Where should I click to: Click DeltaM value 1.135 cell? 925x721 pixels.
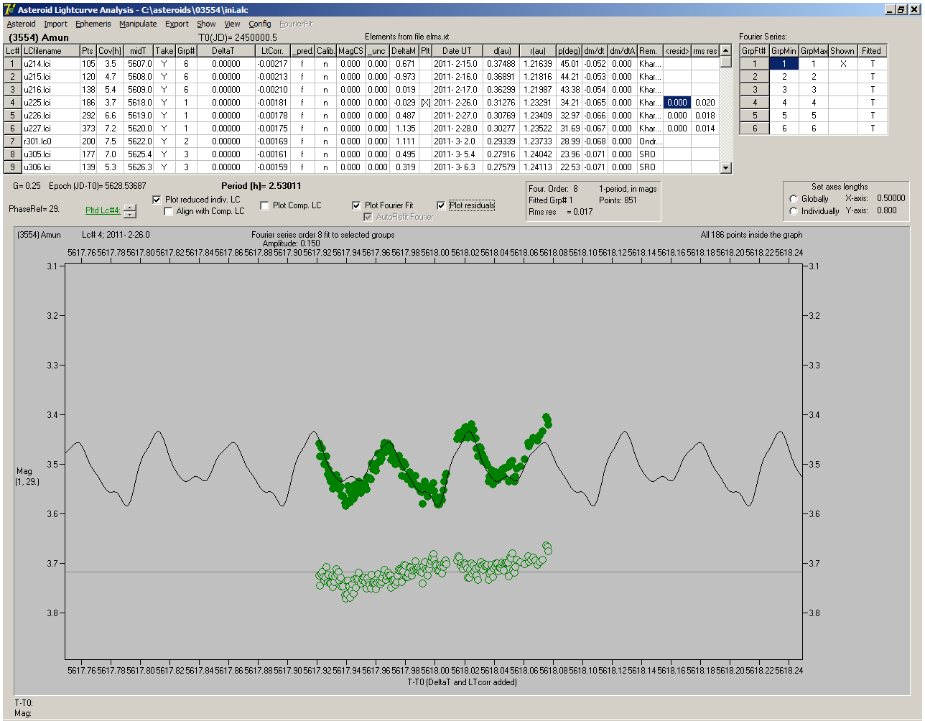pyautogui.click(x=405, y=129)
